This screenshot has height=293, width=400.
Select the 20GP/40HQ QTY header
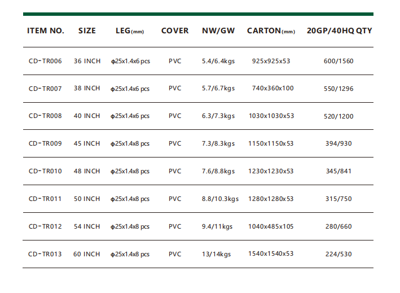[x=339, y=30]
